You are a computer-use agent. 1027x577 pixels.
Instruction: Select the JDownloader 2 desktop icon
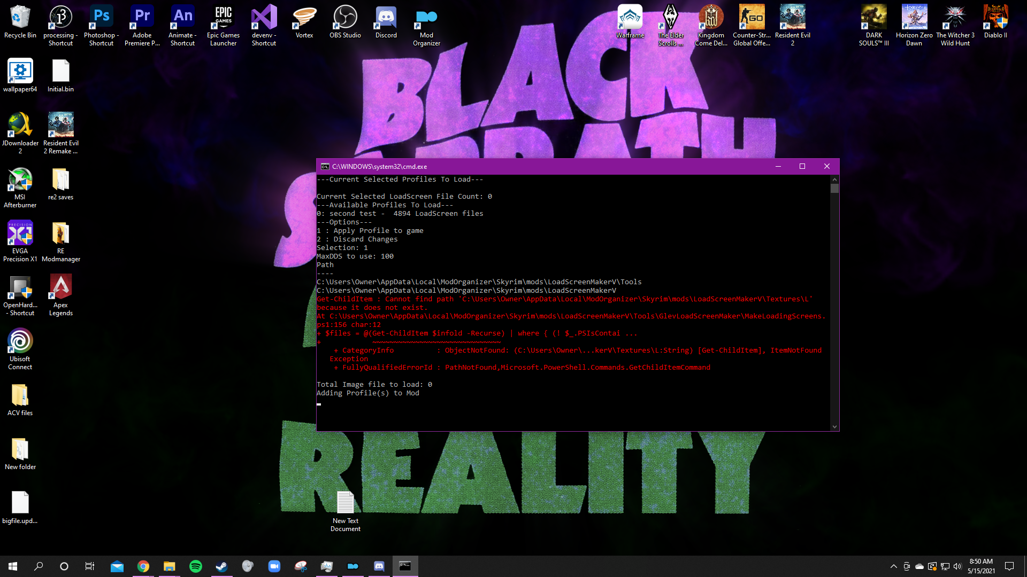[x=20, y=134]
